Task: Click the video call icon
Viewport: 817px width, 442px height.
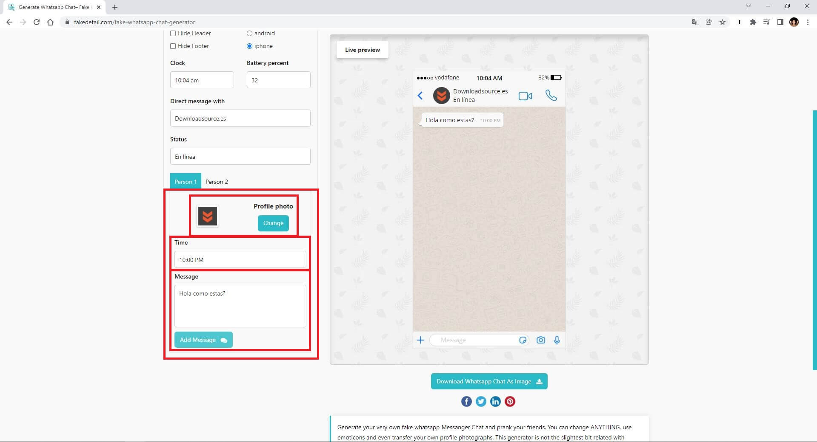Action: click(x=526, y=96)
